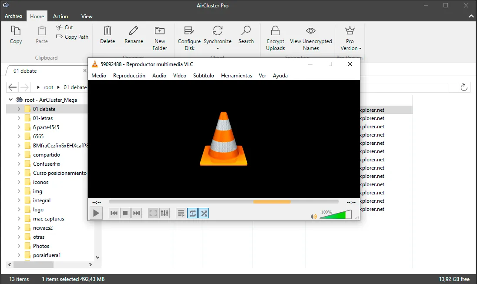
Task: Switch to the View ribbon tab
Action: pyautogui.click(x=87, y=17)
